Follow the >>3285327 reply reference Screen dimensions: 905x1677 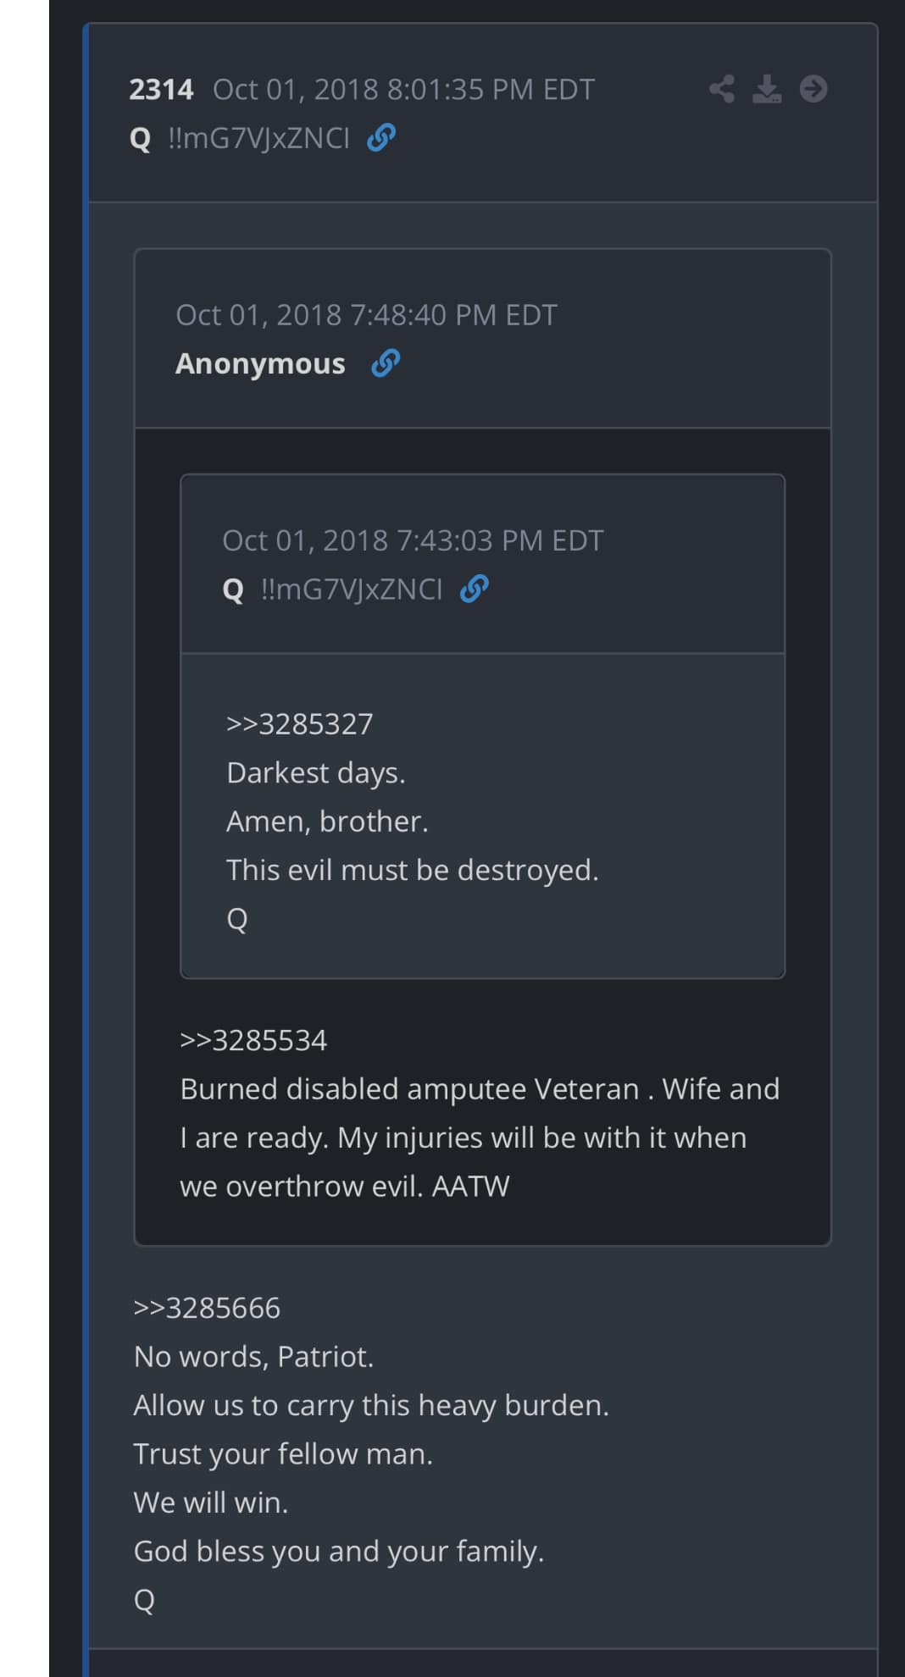pyautogui.click(x=299, y=724)
